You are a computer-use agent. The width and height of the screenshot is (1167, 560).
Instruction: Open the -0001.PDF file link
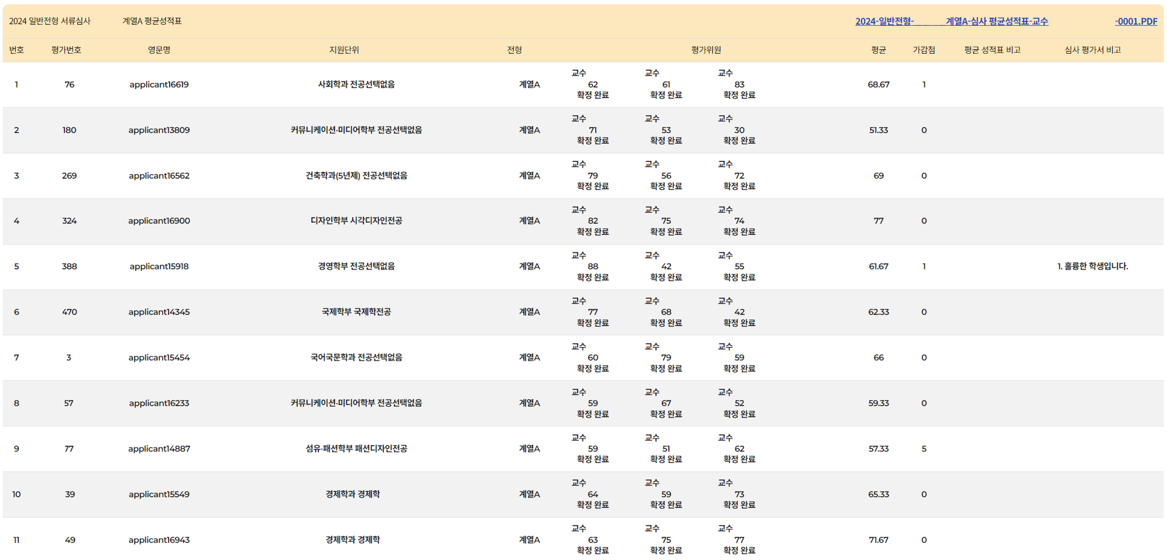pos(1136,21)
